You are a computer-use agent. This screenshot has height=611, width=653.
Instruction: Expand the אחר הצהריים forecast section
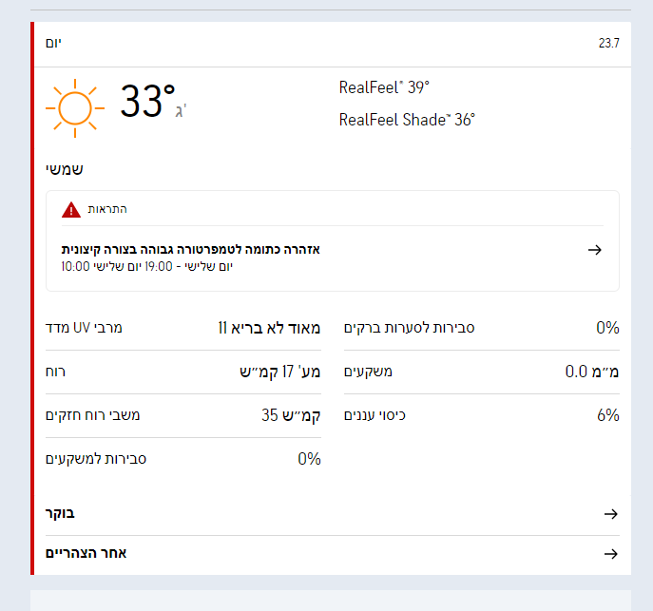(86, 554)
